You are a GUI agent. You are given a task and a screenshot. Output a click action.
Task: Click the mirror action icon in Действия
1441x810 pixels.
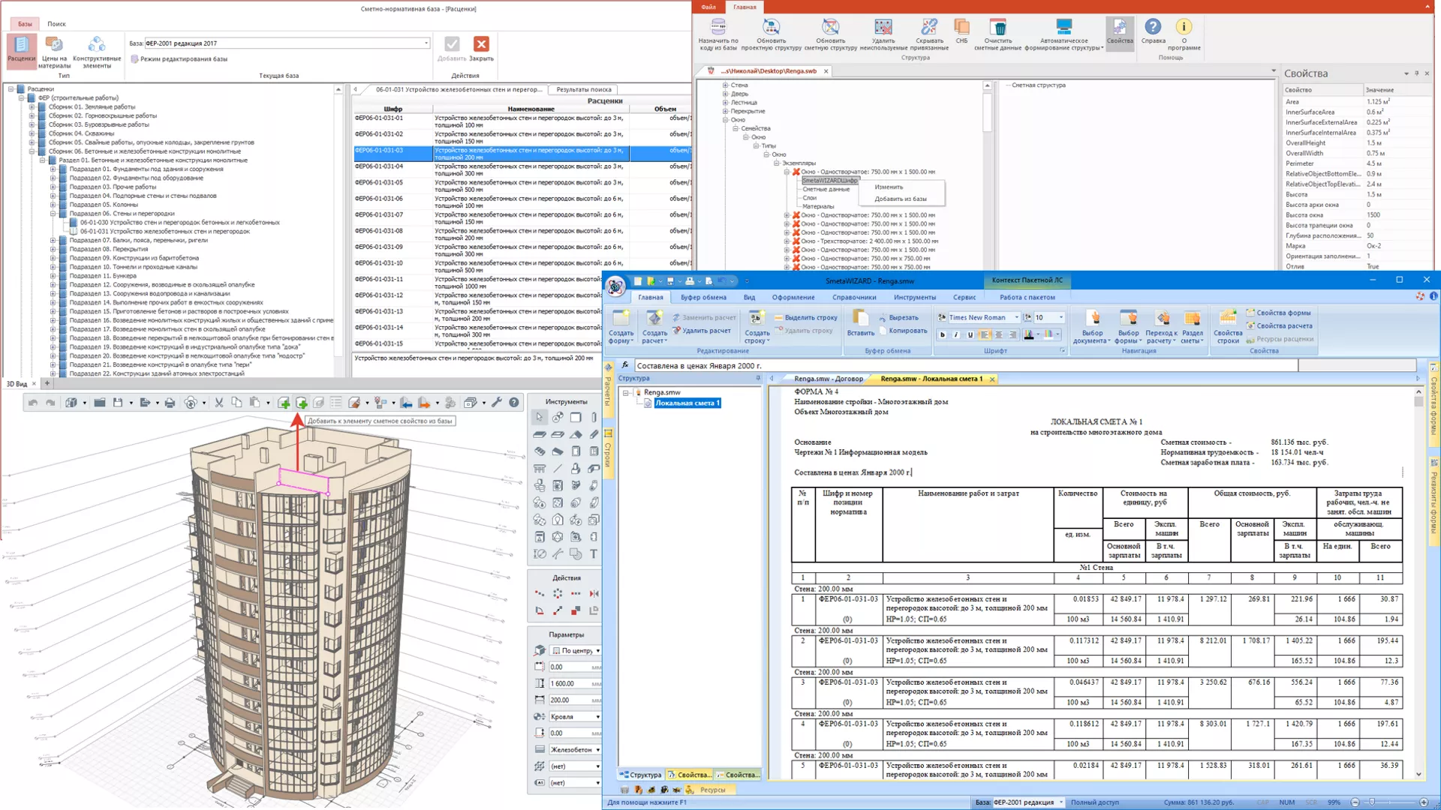(x=594, y=593)
